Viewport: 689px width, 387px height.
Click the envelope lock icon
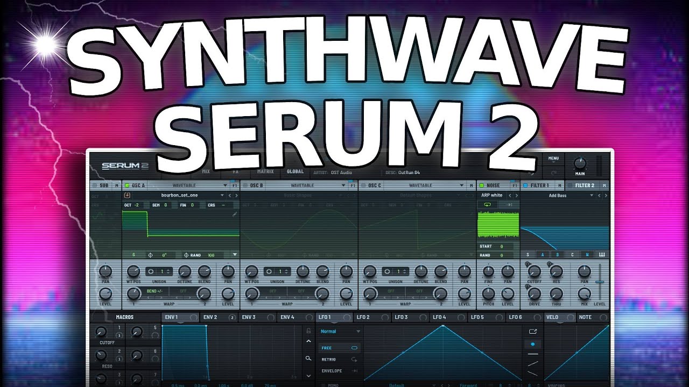tap(308, 331)
